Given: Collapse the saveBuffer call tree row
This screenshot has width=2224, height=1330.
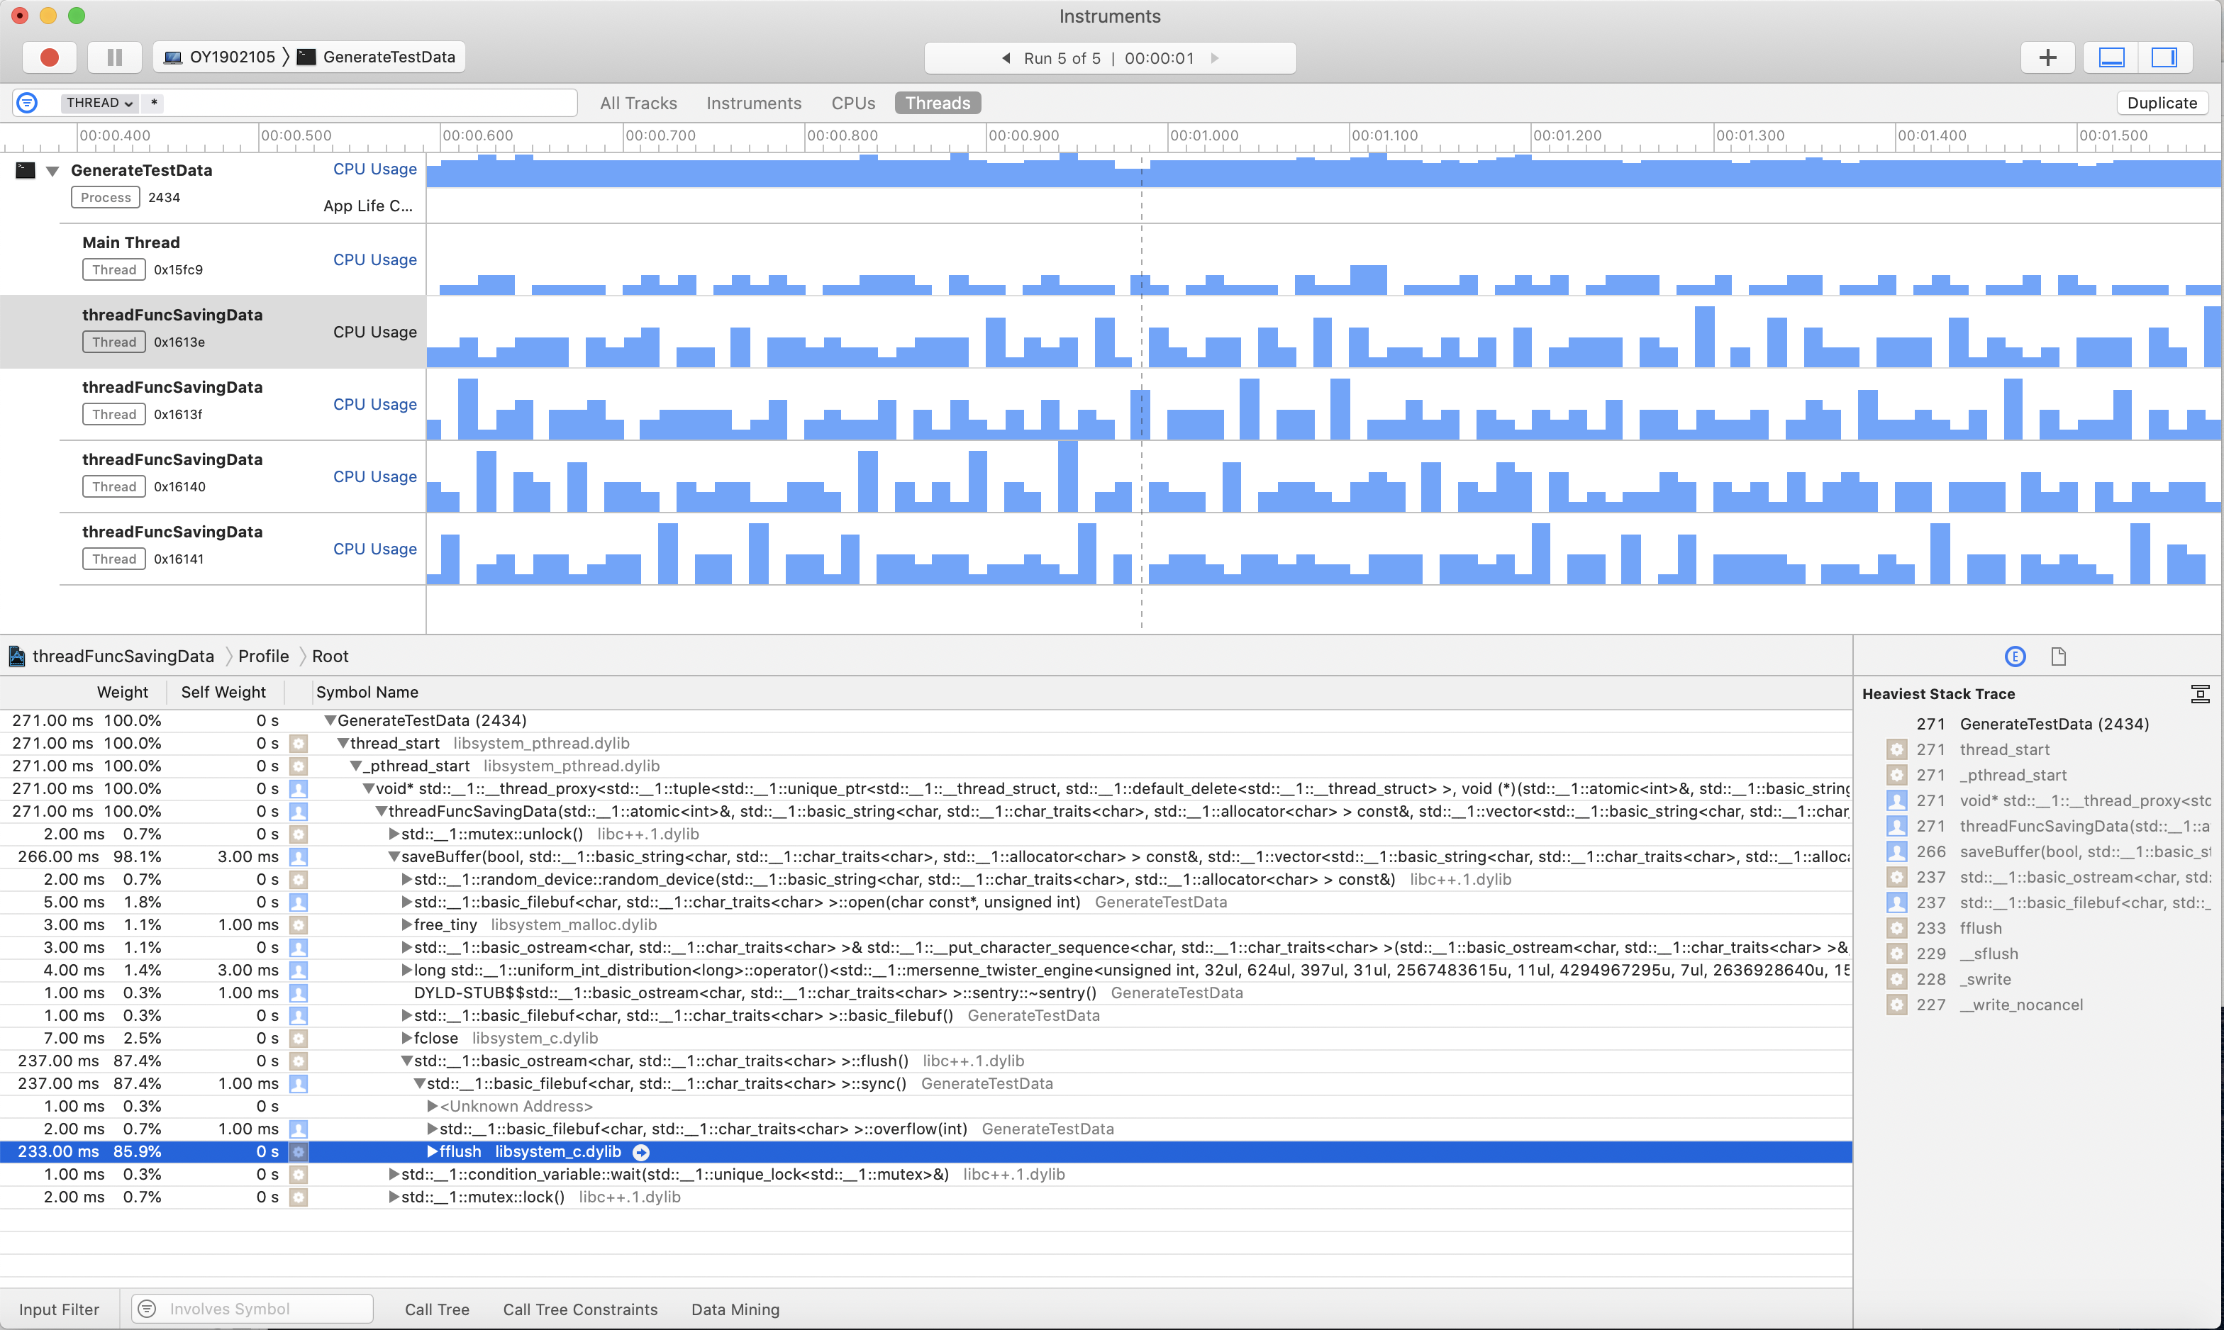Looking at the screenshot, I should pyautogui.click(x=394, y=857).
